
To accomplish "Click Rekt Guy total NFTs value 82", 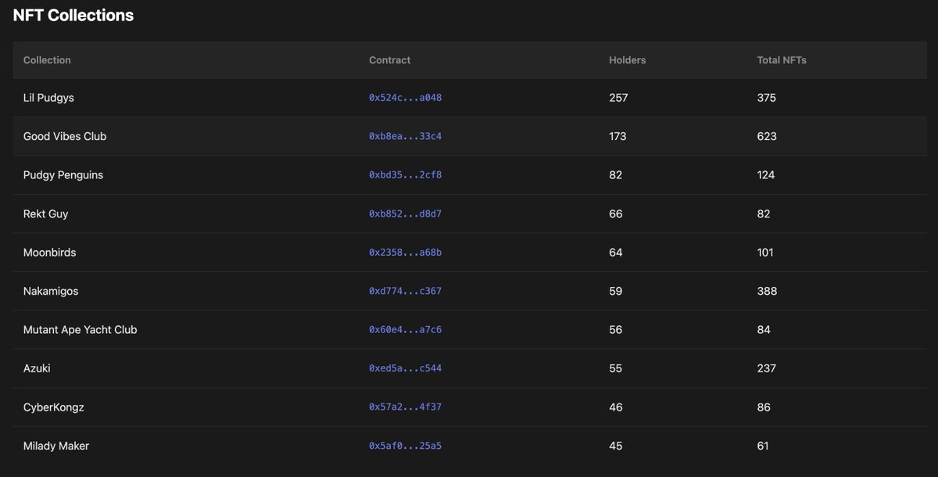I will (x=764, y=213).
